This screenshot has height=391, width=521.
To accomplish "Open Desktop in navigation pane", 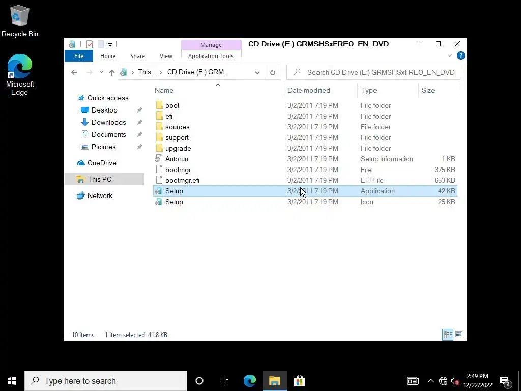I will [104, 110].
